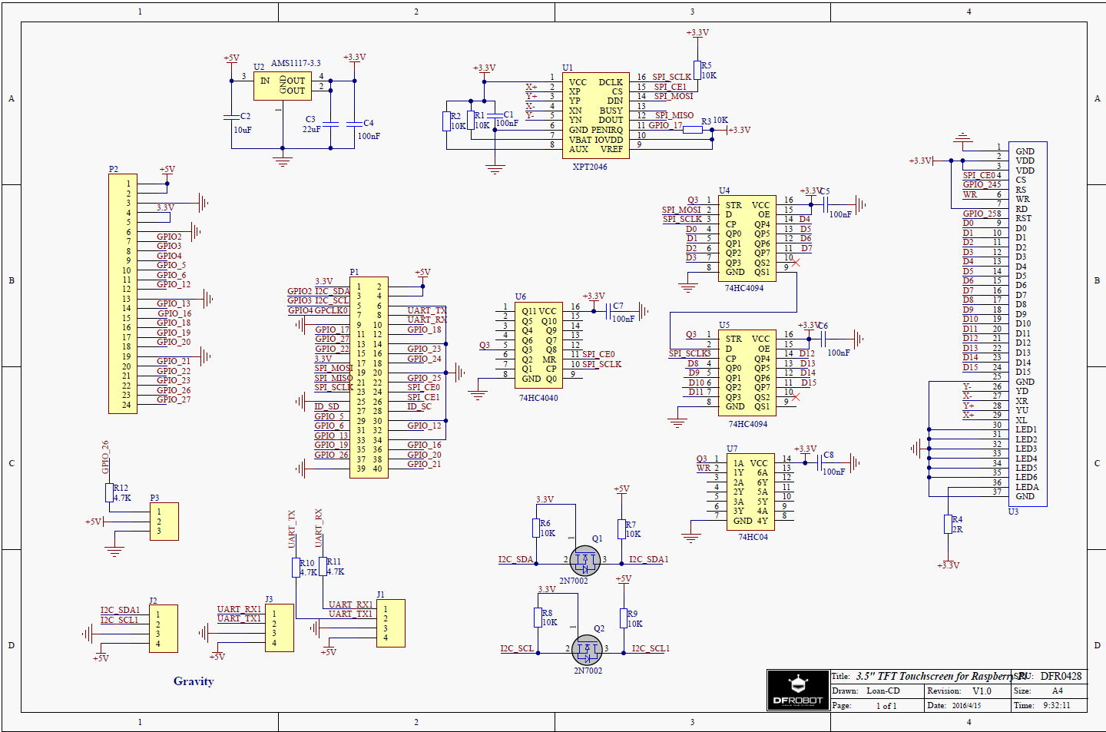1106x732 pixels.
Task: Click the '2016/4/15' date value
Action: [x=966, y=705]
